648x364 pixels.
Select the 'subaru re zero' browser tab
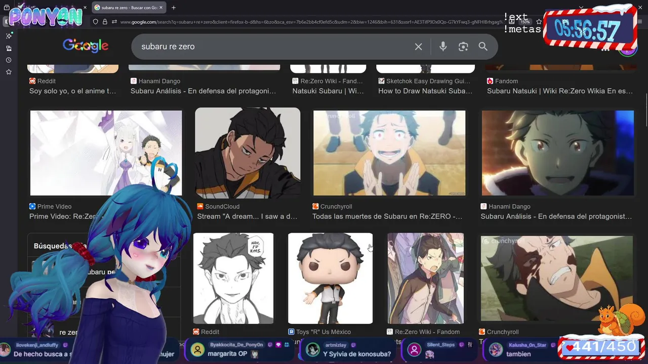click(x=129, y=8)
